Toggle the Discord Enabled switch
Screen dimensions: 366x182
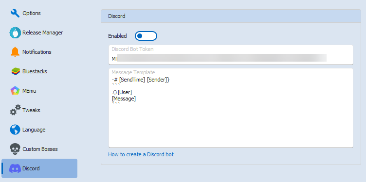pos(146,36)
